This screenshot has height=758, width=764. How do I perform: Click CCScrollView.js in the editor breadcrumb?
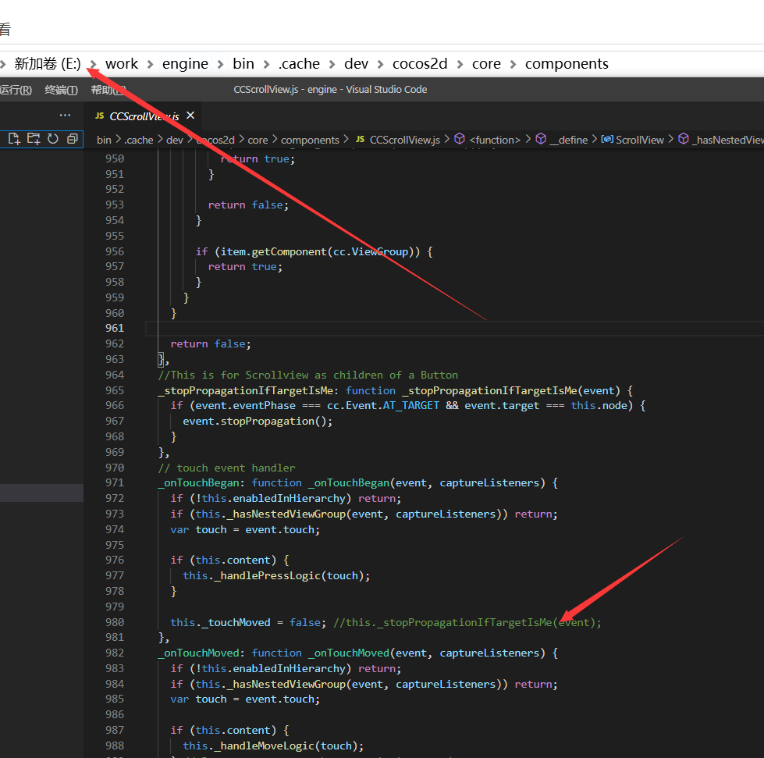pos(404,140)
